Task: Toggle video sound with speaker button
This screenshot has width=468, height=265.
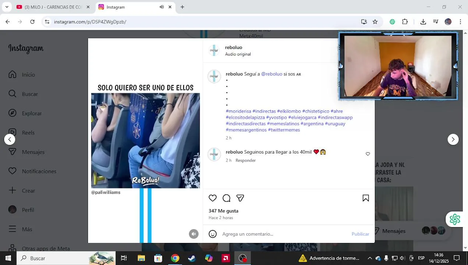Action: coord(194,234)
